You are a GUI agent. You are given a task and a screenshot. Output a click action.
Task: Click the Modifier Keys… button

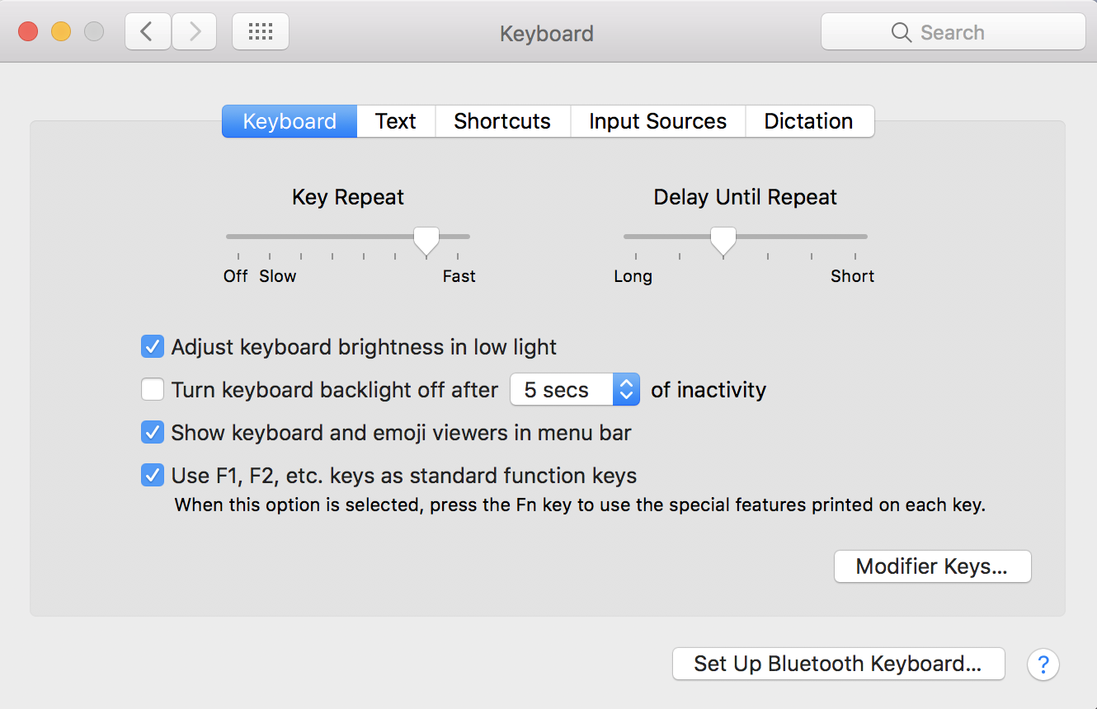coord(932,566)
